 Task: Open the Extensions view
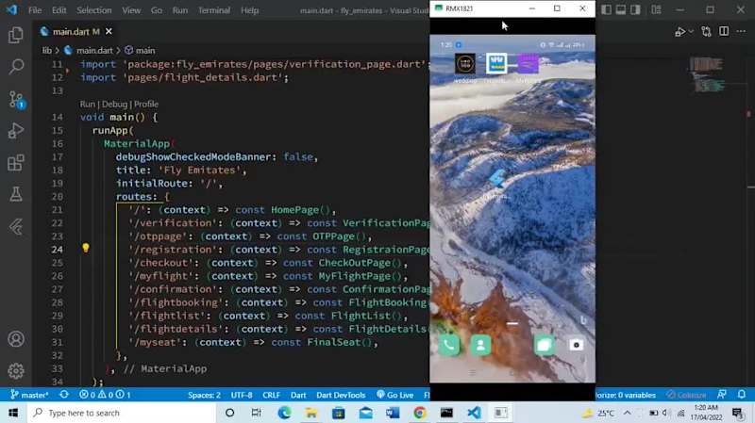pos(16,162)
